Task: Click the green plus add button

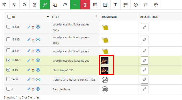Action: click(75, 5)
